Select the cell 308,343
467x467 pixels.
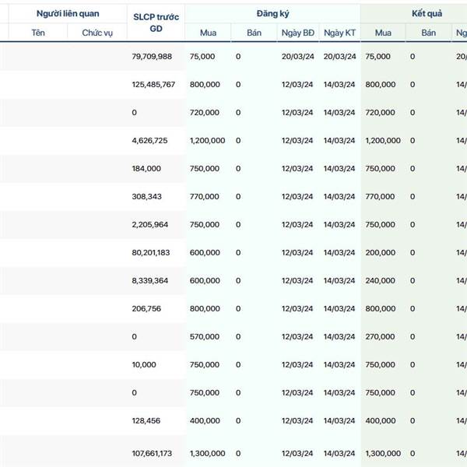(147, 197)
